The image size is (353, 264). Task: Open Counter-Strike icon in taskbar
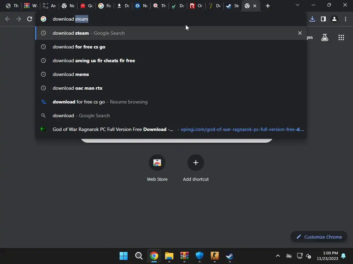(x=214, y=256)
